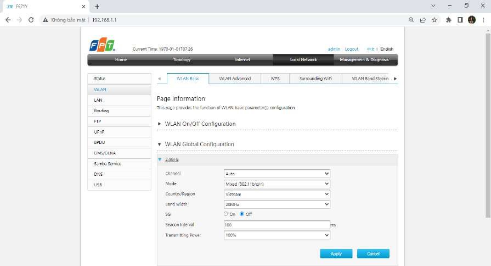Viewport: 491px width, 266px height.
Task: Click the admin user link
Action: click(334, 49)
